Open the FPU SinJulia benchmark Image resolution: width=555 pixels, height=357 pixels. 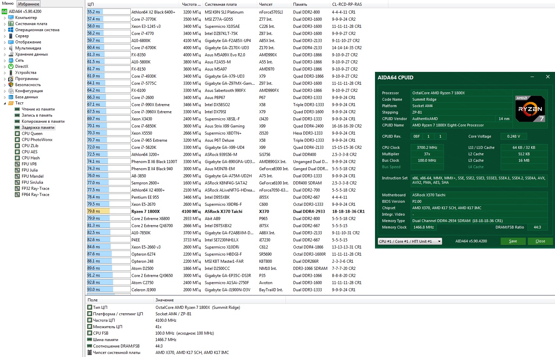32,182
